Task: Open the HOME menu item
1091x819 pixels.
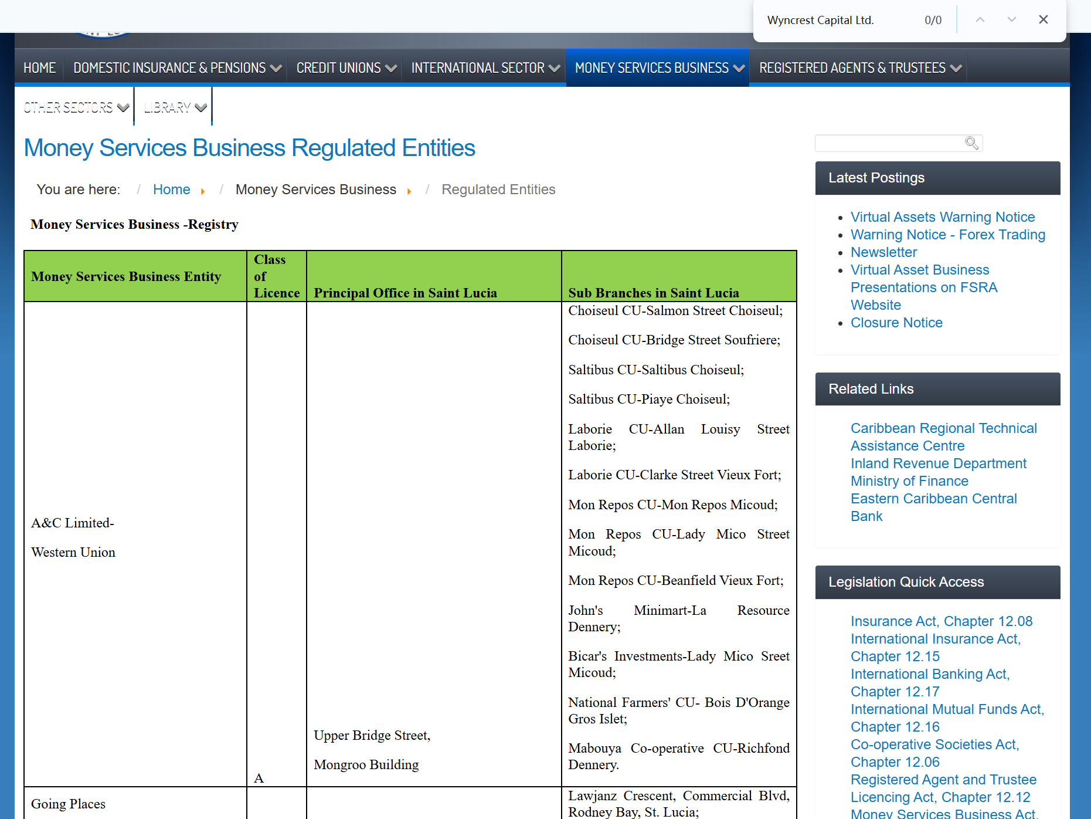Action: 39,68
